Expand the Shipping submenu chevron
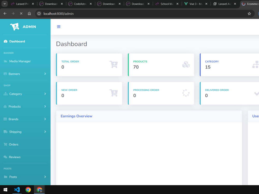259x194 pixels. (x=45, y=132)
